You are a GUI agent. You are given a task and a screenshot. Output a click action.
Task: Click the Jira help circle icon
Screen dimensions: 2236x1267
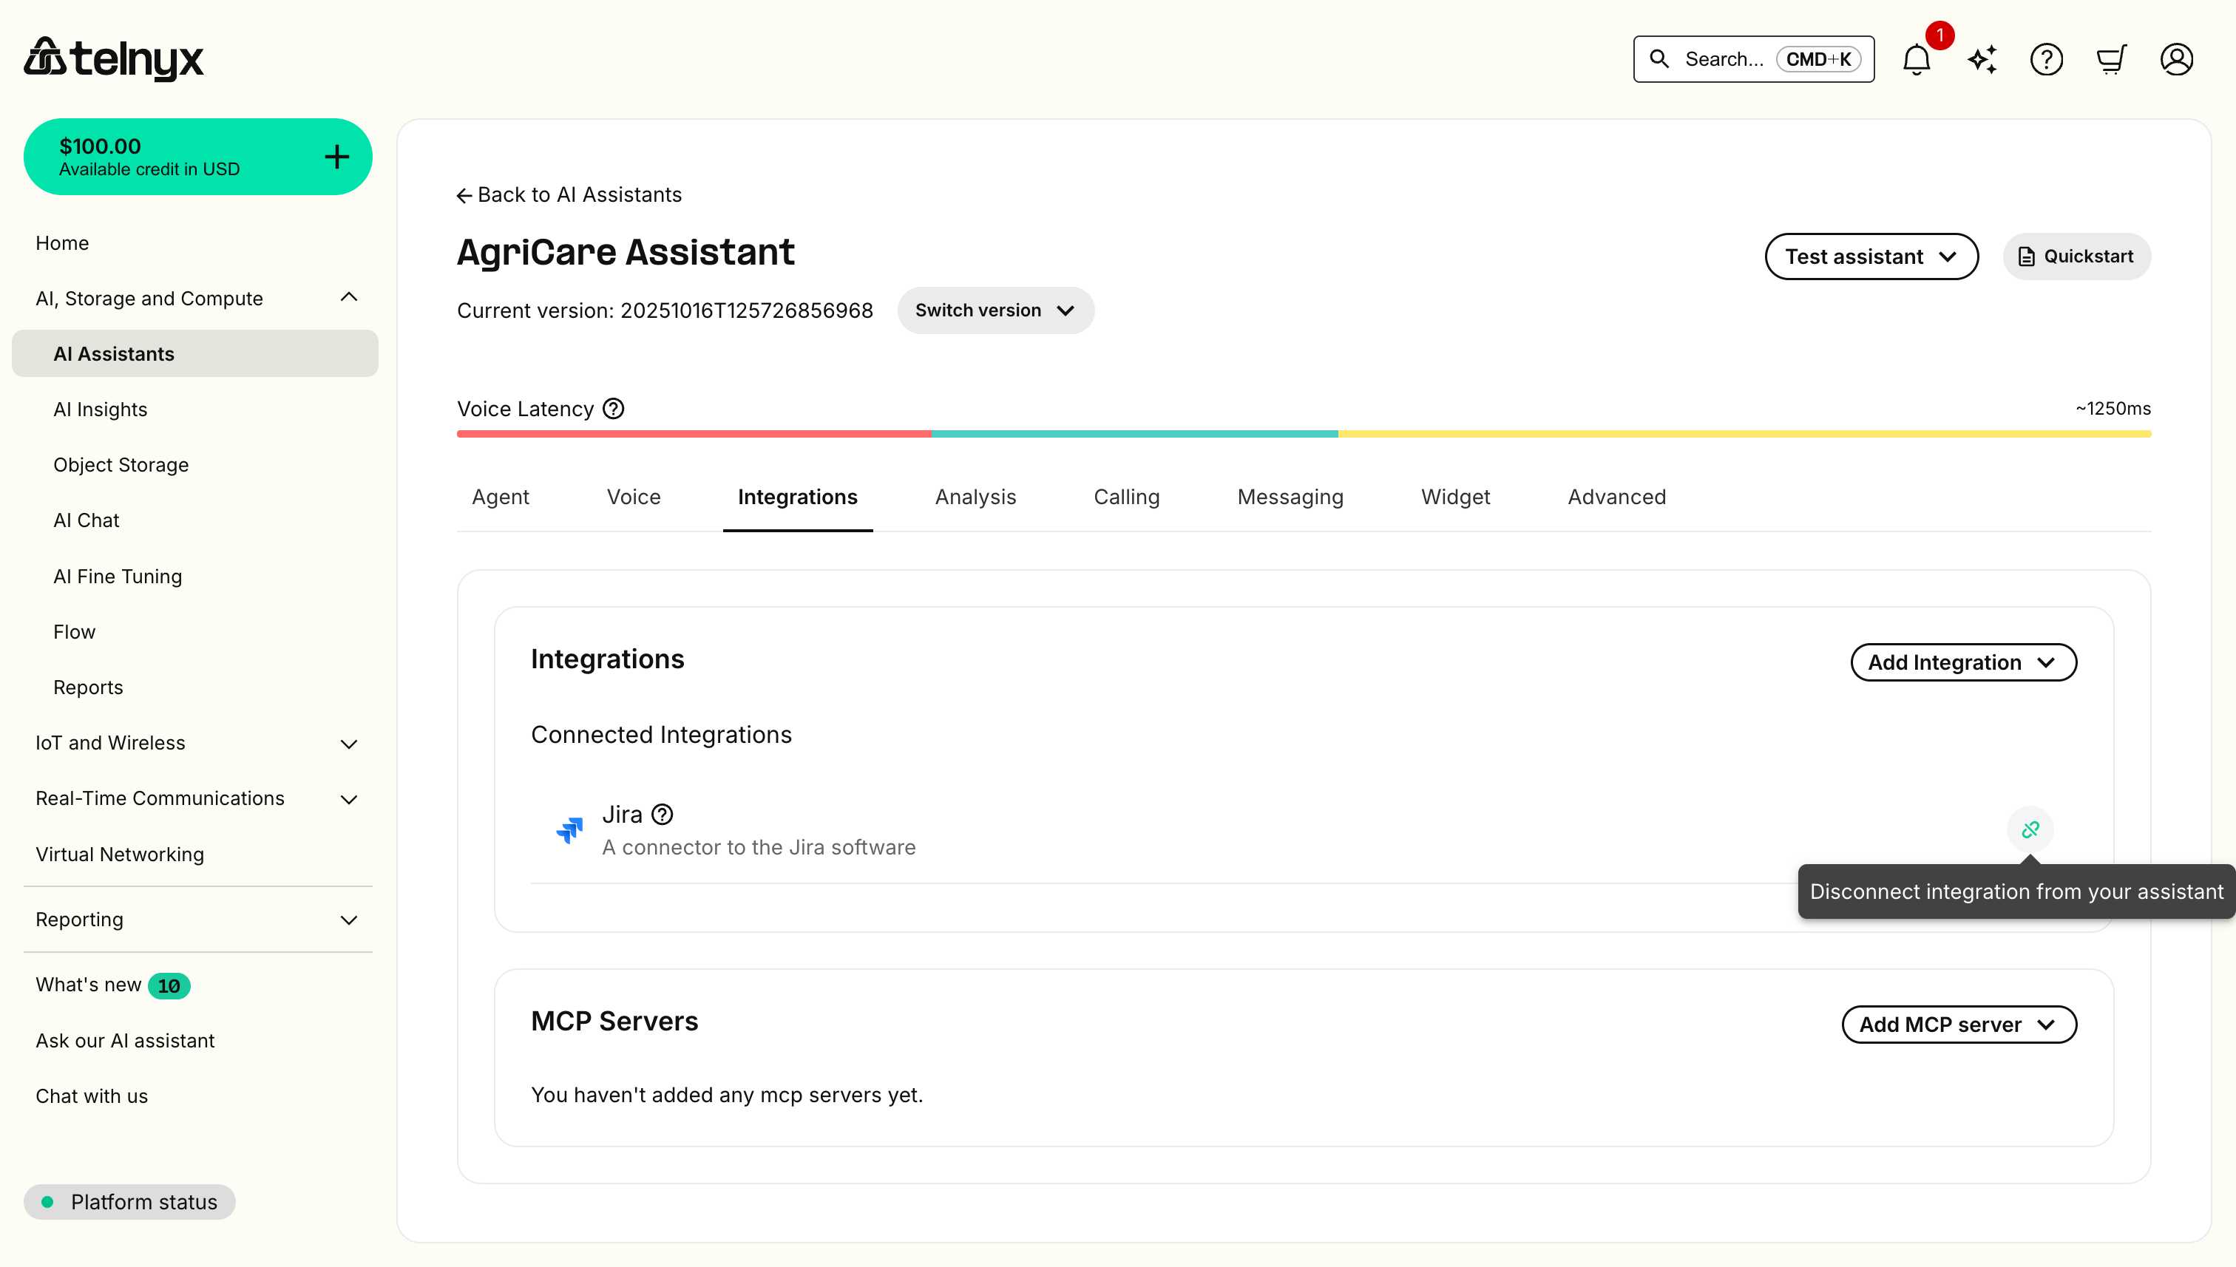point(663,814)
